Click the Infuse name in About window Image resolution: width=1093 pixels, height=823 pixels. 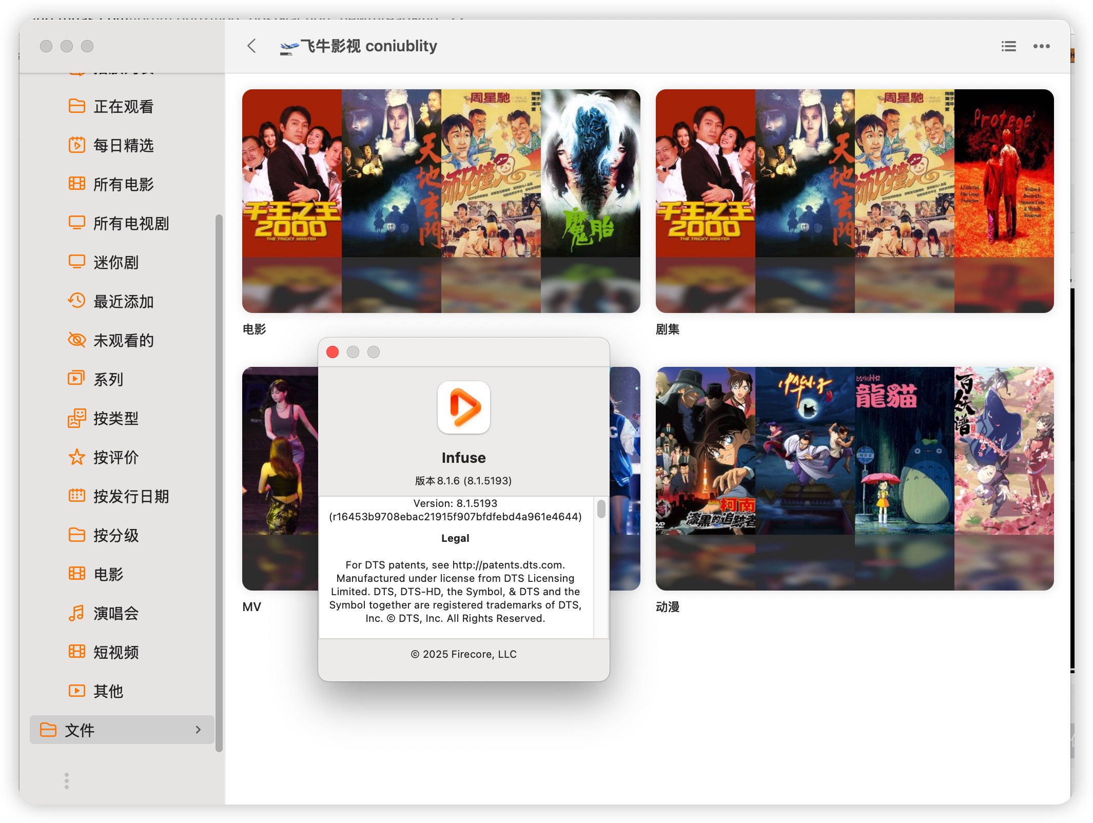463,457
